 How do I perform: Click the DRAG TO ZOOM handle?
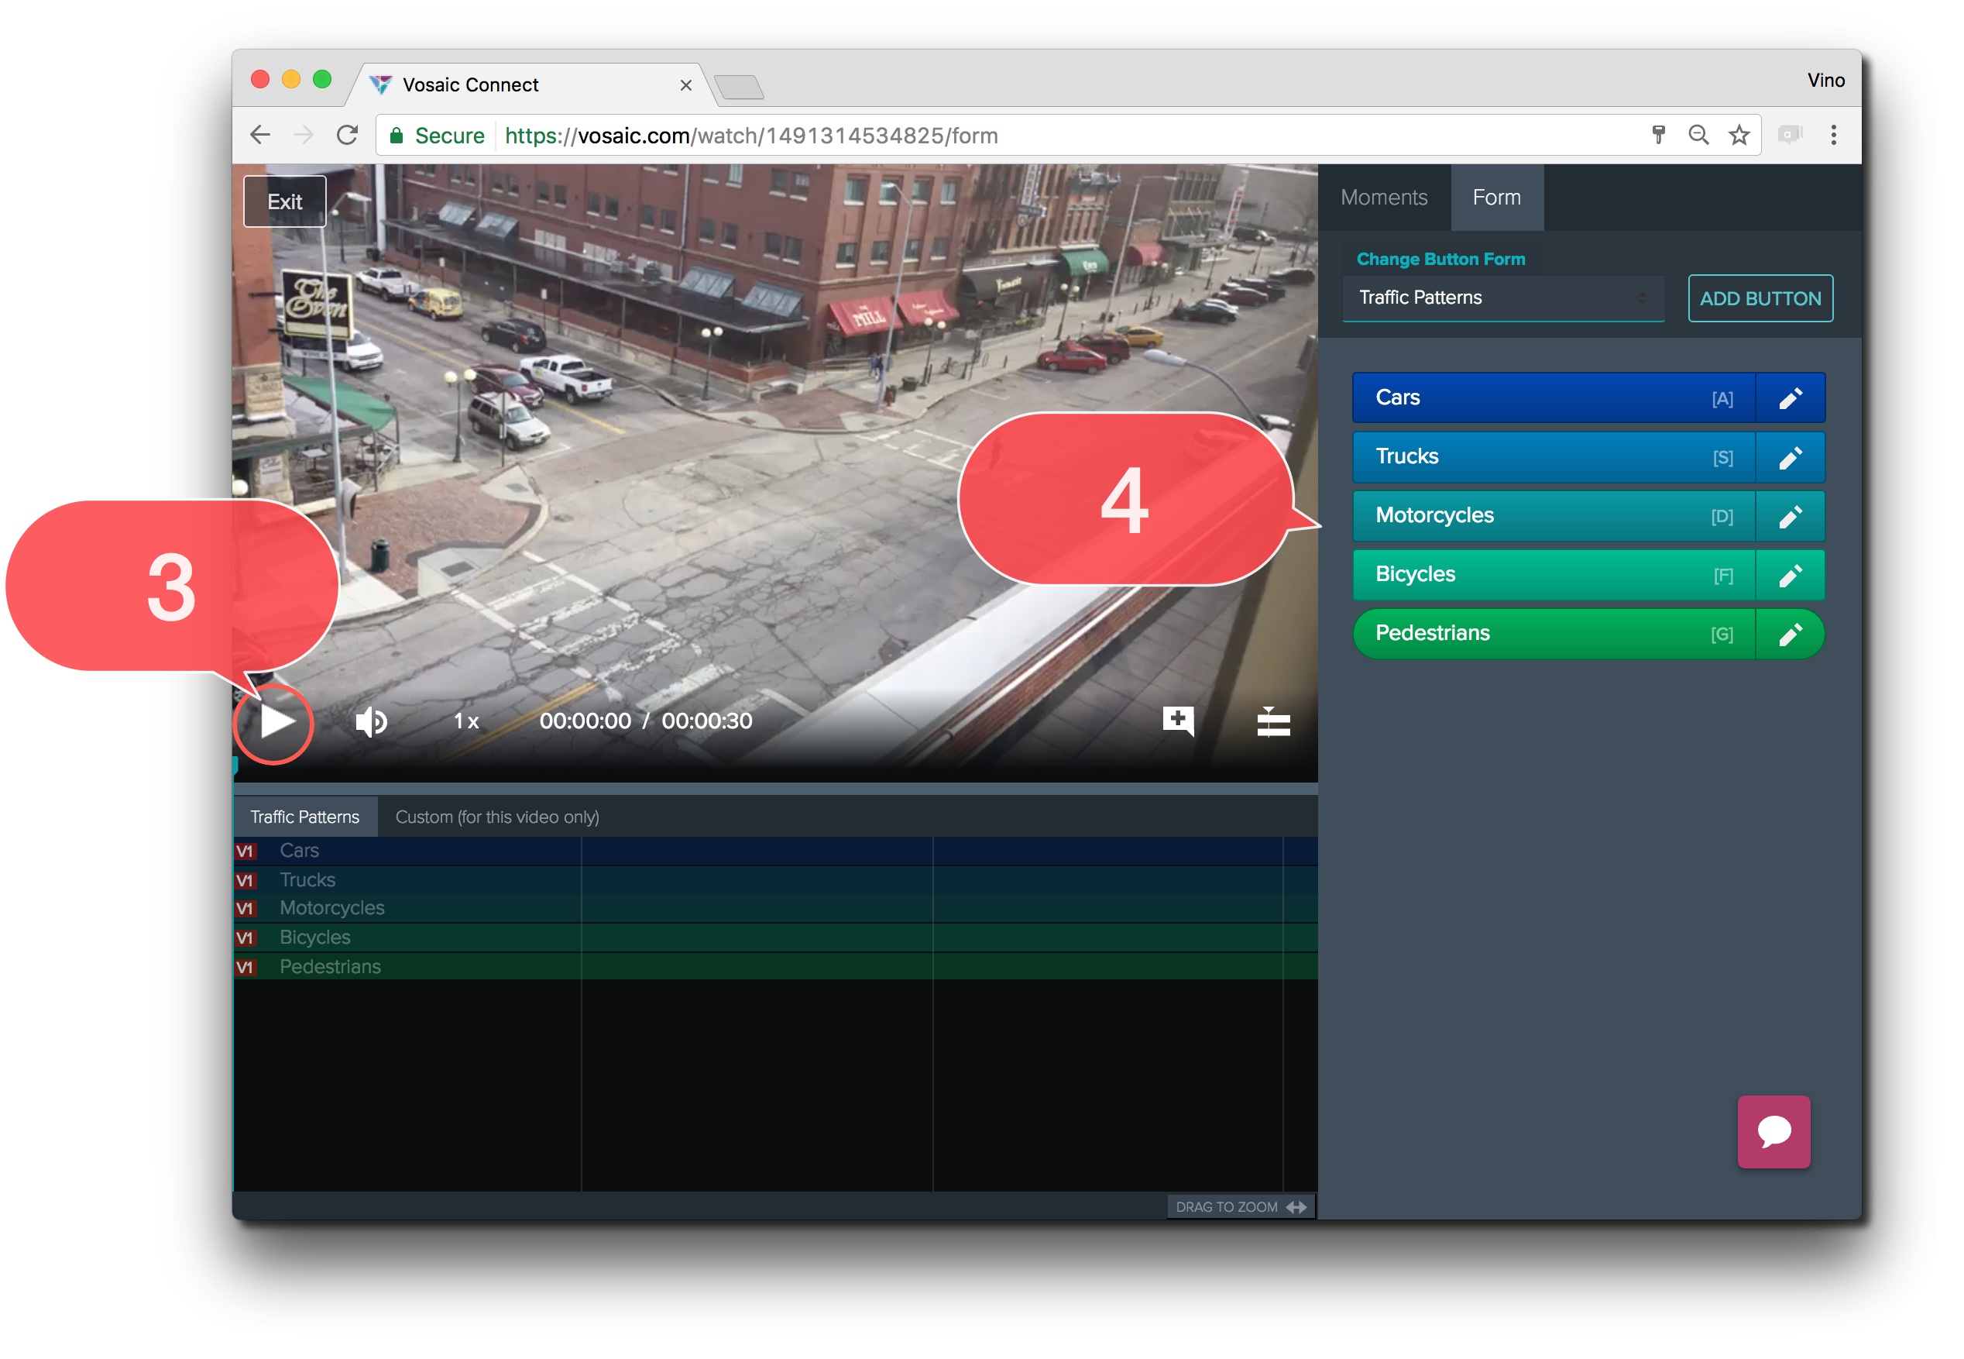(x=1241, y=1208)
